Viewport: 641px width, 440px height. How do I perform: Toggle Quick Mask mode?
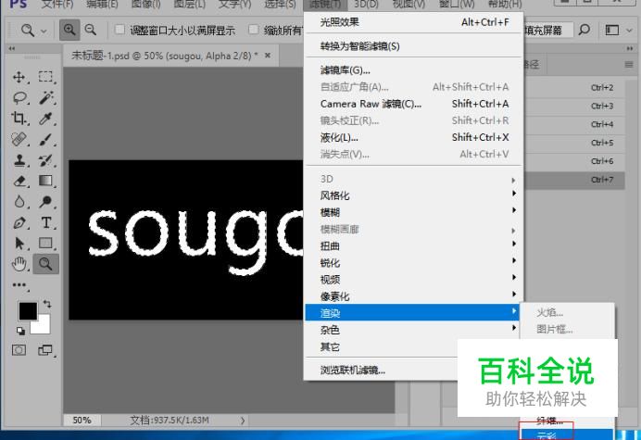click(19, 350)
